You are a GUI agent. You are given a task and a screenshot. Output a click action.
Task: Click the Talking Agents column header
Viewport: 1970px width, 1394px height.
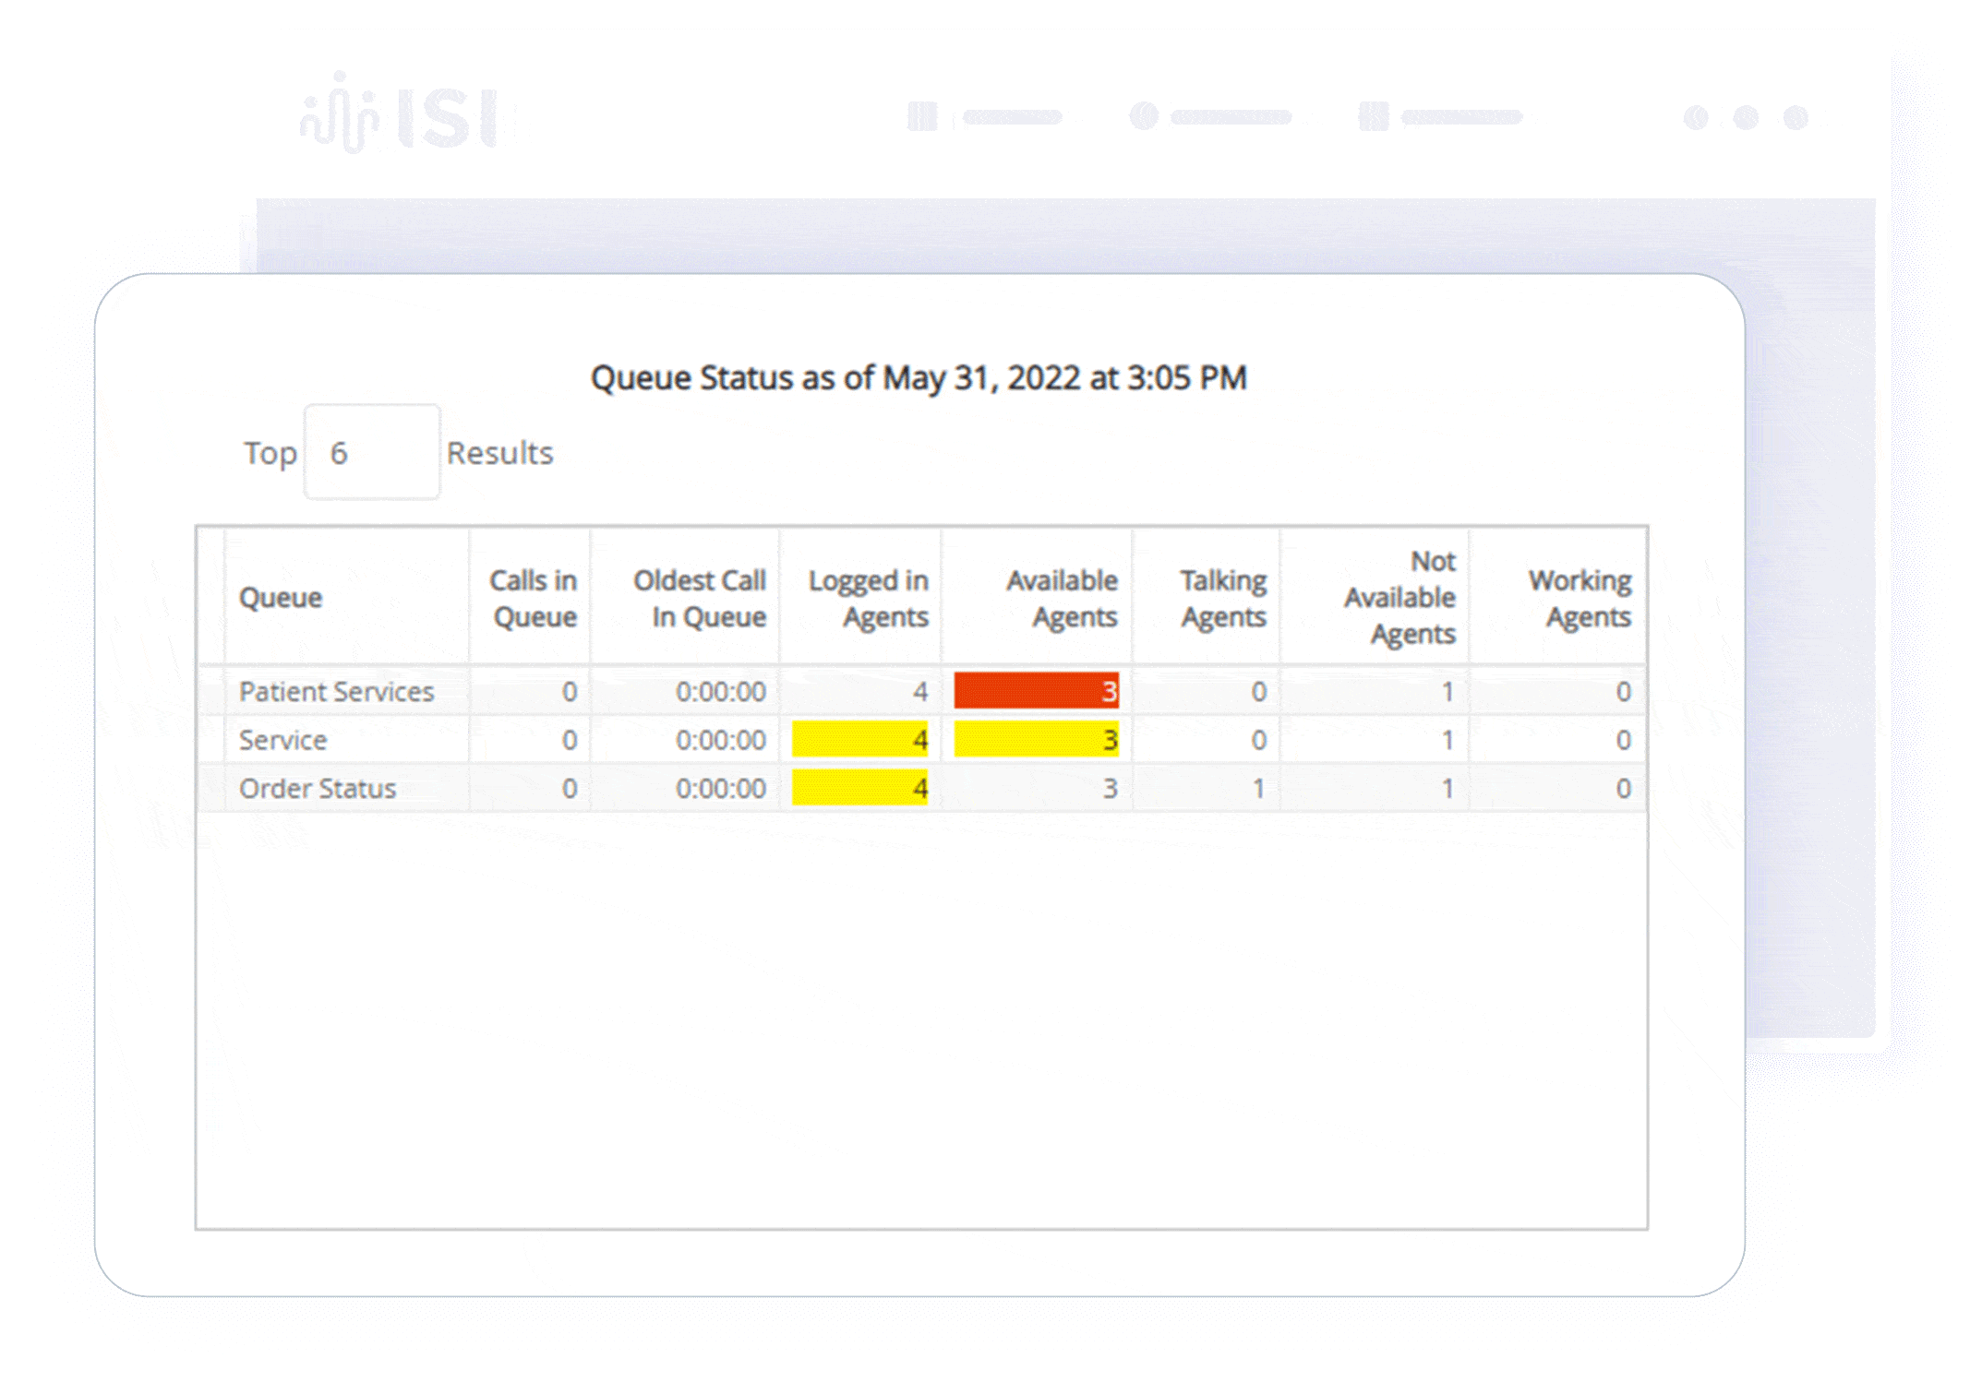pos(1222,598)
